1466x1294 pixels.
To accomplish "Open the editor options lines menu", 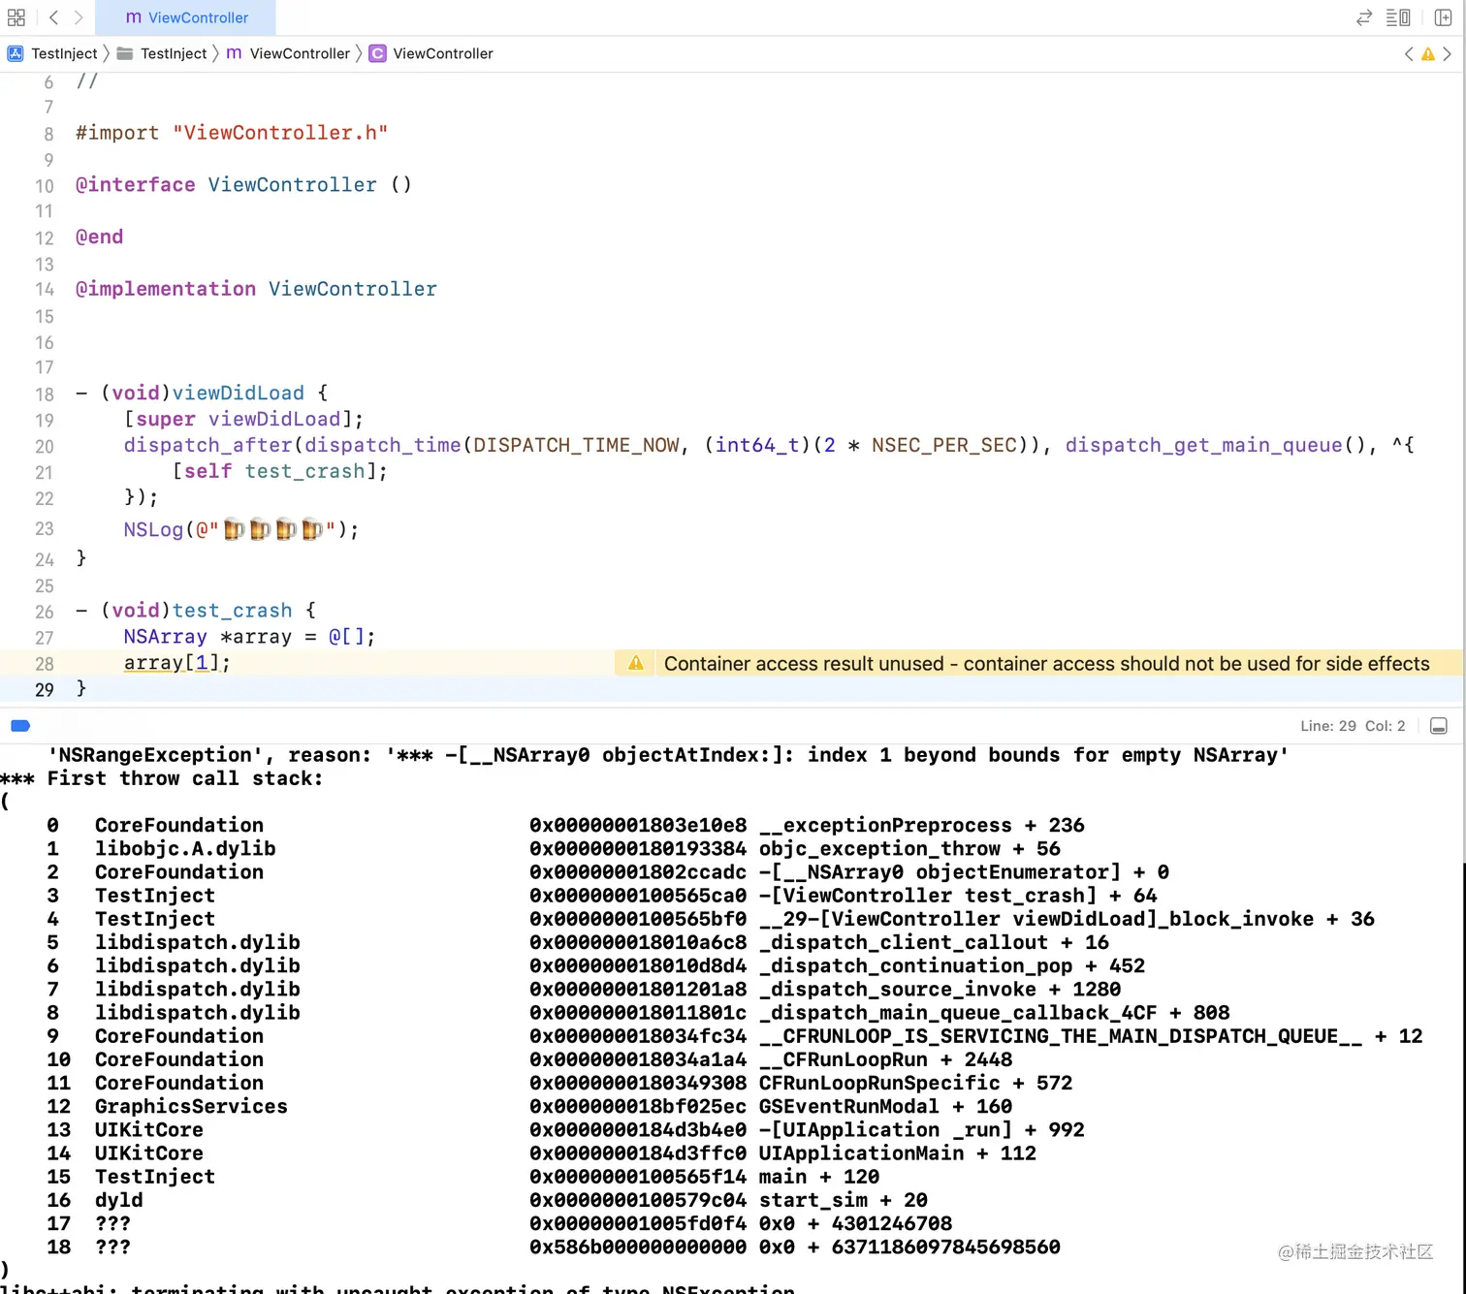I will point(1398,17).
